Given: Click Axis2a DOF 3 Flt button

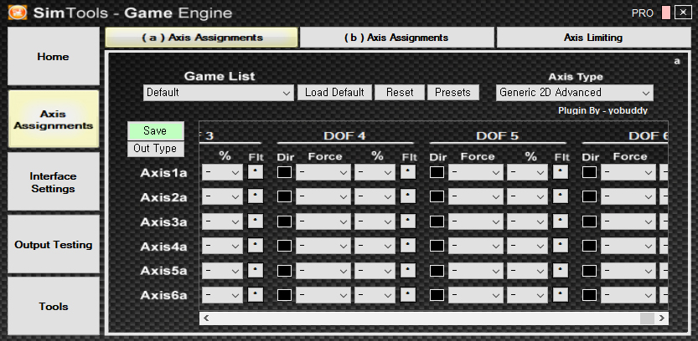Looking at the screenshot, I should (x=256, y=196).
